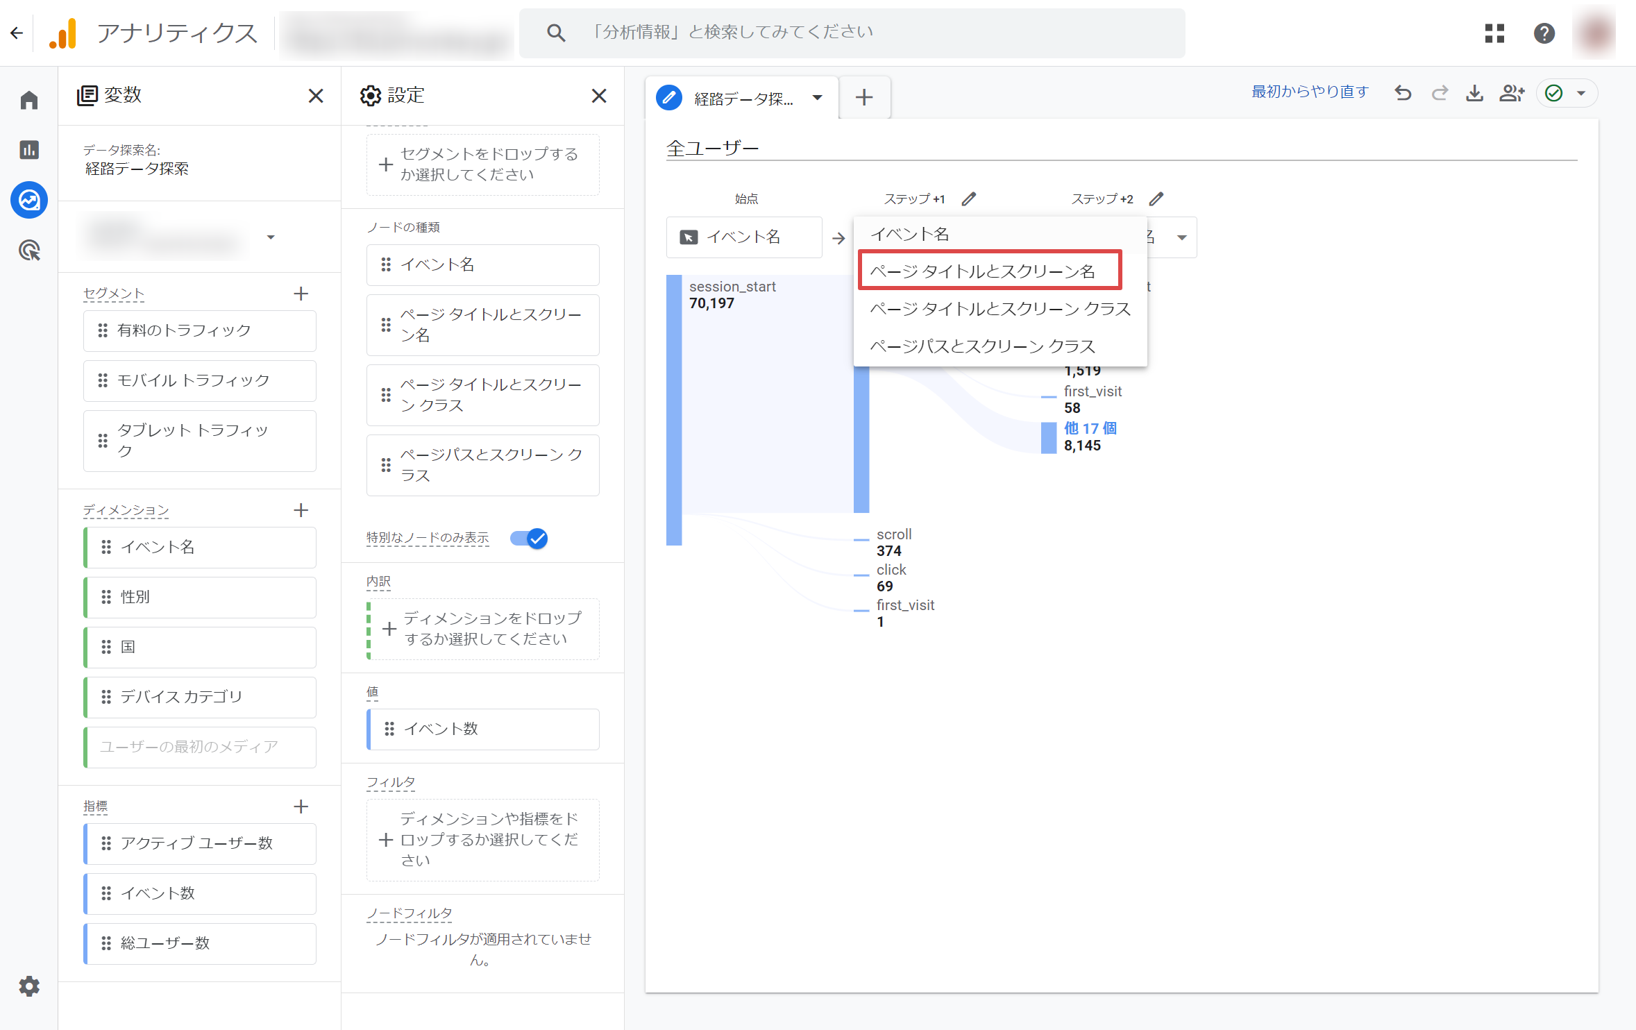Click ページパスとスクリーン クラス node type chip
The width and height of the screenshot is (1636, 1030).
coord(483,465)
